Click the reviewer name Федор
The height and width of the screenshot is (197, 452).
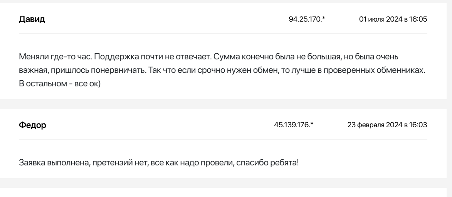[x=32, y=126]
